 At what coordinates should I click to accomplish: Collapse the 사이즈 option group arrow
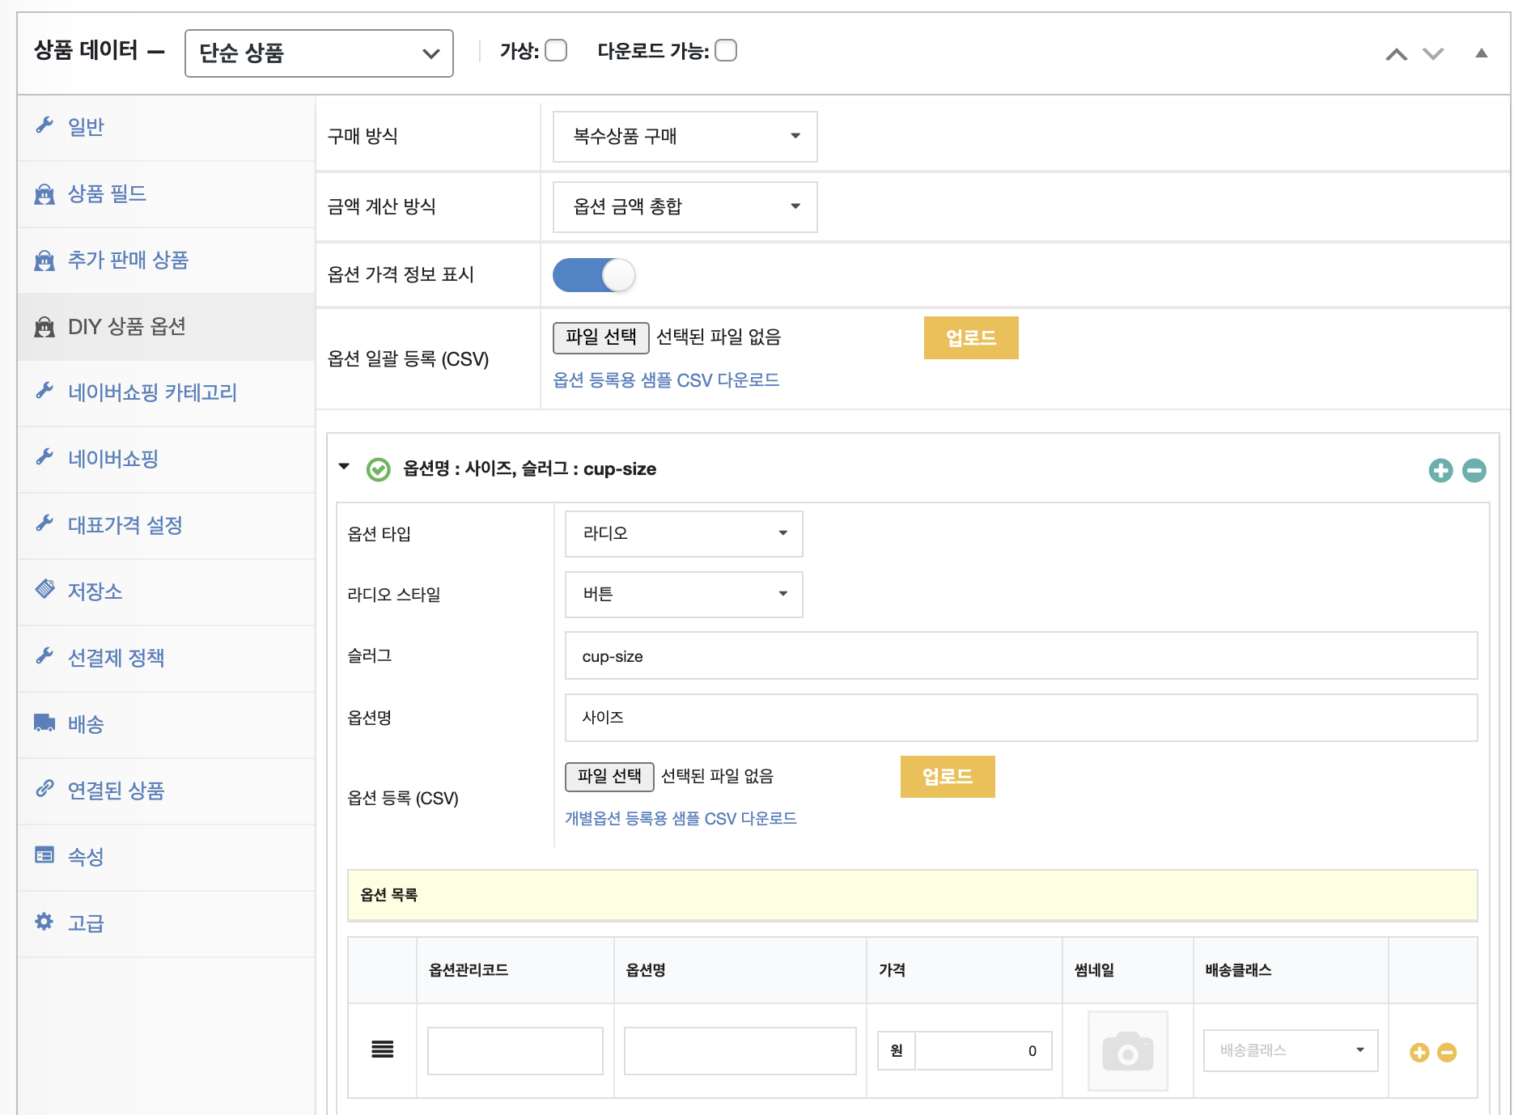(x=345, y=467)
